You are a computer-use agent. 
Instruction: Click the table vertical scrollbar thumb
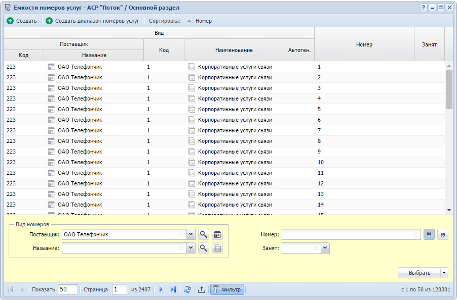(x=449, y=89)
